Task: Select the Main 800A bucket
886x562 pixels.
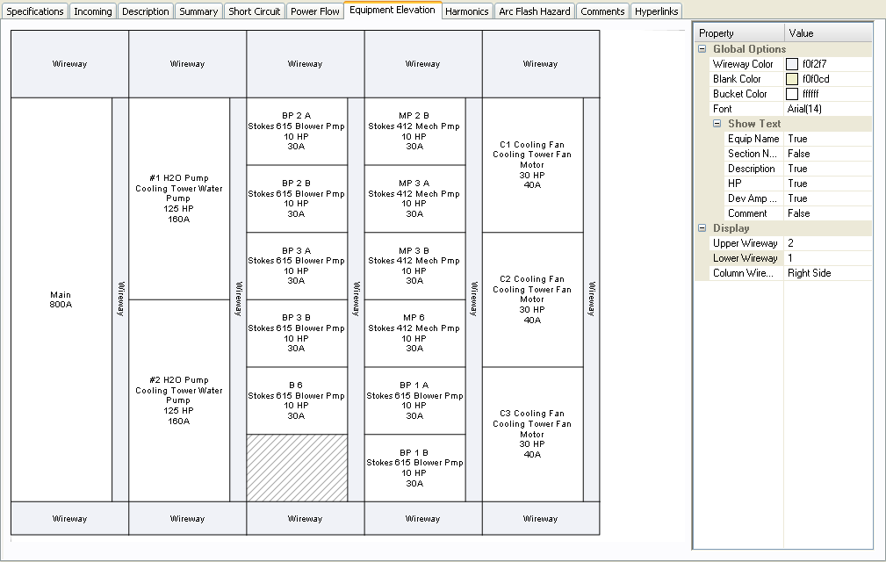Action: tap(61, 299)
